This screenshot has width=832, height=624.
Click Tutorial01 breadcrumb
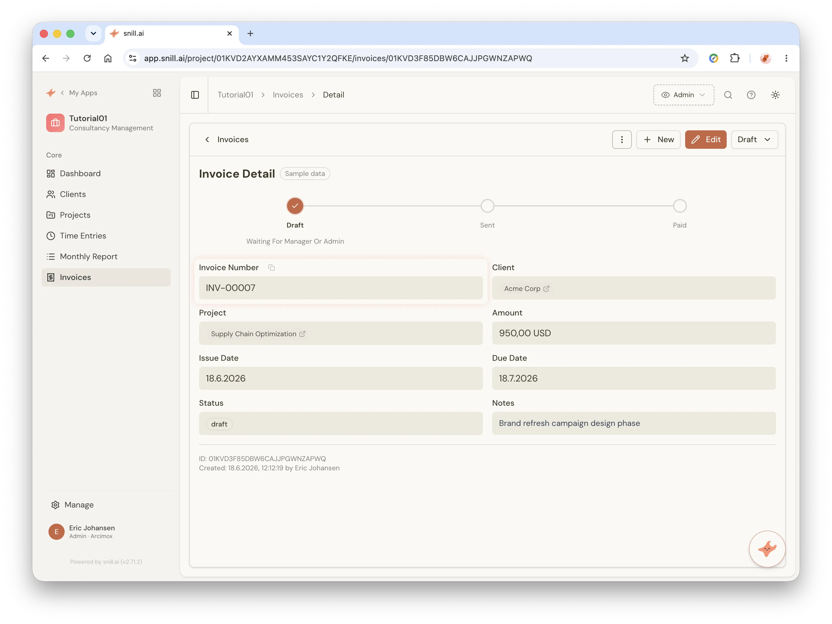pos(235,95)
